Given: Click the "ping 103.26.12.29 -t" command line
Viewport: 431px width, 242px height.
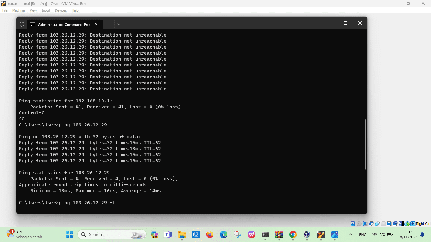Looking at the screenshot, I should pos(67,203).
